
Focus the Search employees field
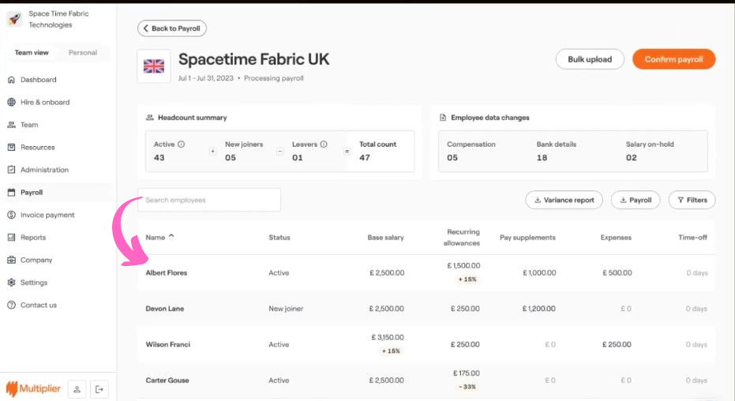209,200
